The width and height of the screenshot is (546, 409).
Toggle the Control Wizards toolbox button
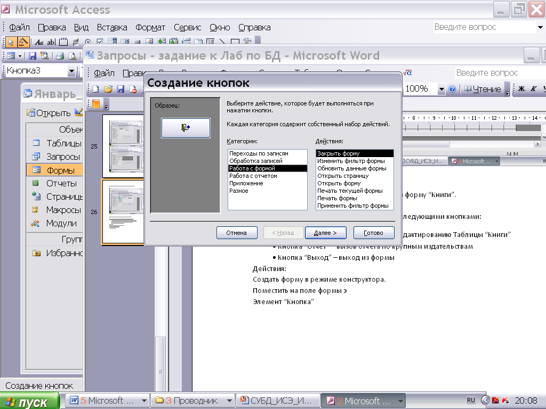tap(23, 42)
